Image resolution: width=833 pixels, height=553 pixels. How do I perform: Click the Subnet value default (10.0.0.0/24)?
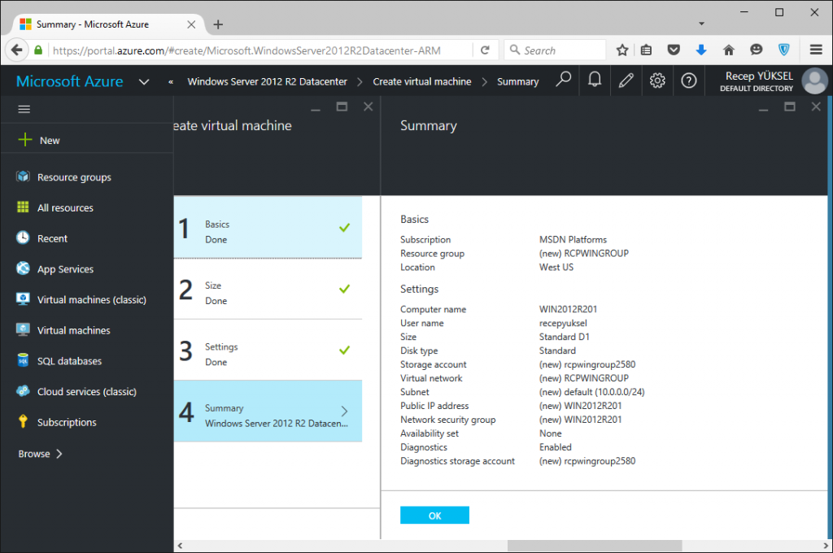(592, 392)
